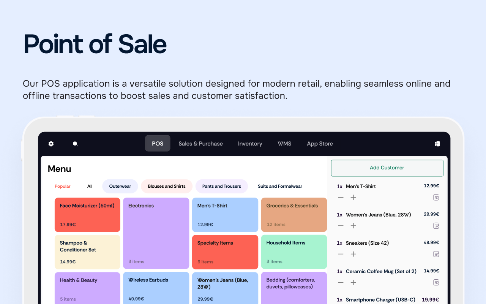
Task: Click edit icon for Ceramic Coffee Mug
Action: [x=436, y=282]
